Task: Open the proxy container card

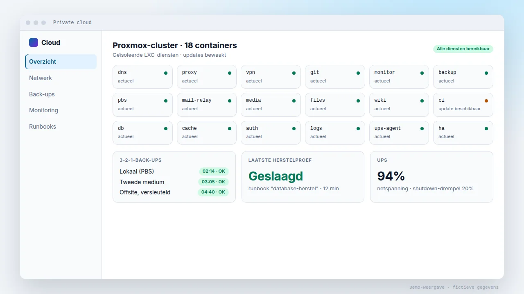Action: 207,77
